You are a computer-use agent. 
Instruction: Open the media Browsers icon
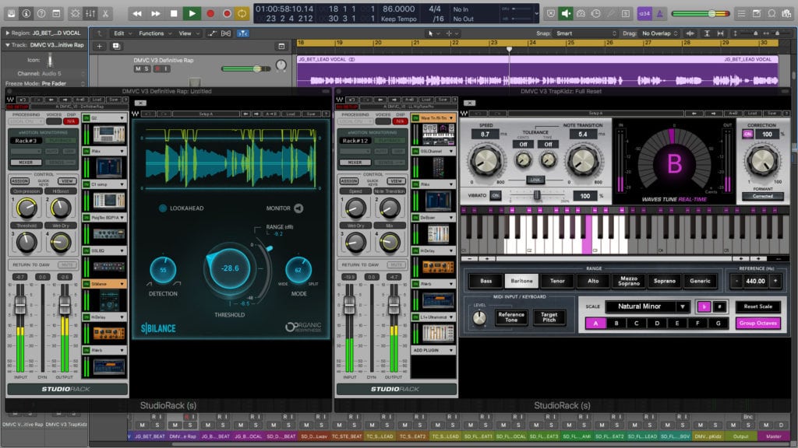point(787,14)
